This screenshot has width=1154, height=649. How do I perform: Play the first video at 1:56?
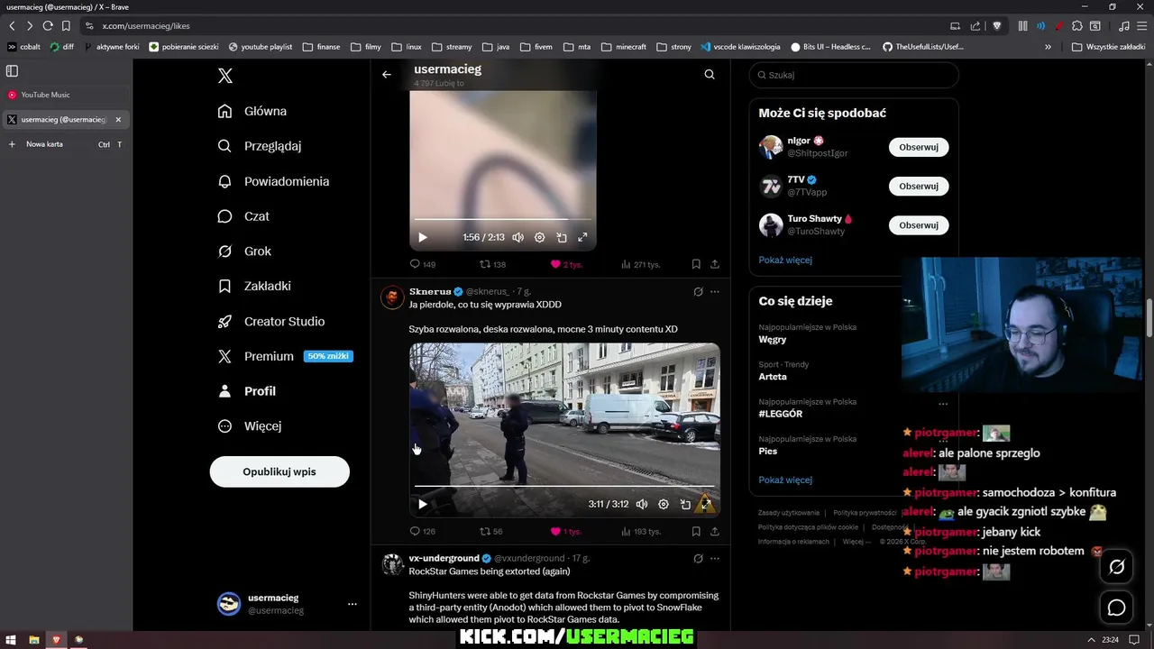click(x=423, y=238)
